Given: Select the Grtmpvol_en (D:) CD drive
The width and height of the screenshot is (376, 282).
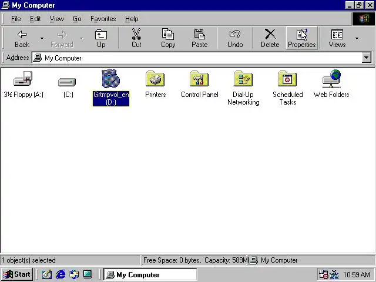Looking at the screenshot, I should pyautogui.click(x=111, y=88).
